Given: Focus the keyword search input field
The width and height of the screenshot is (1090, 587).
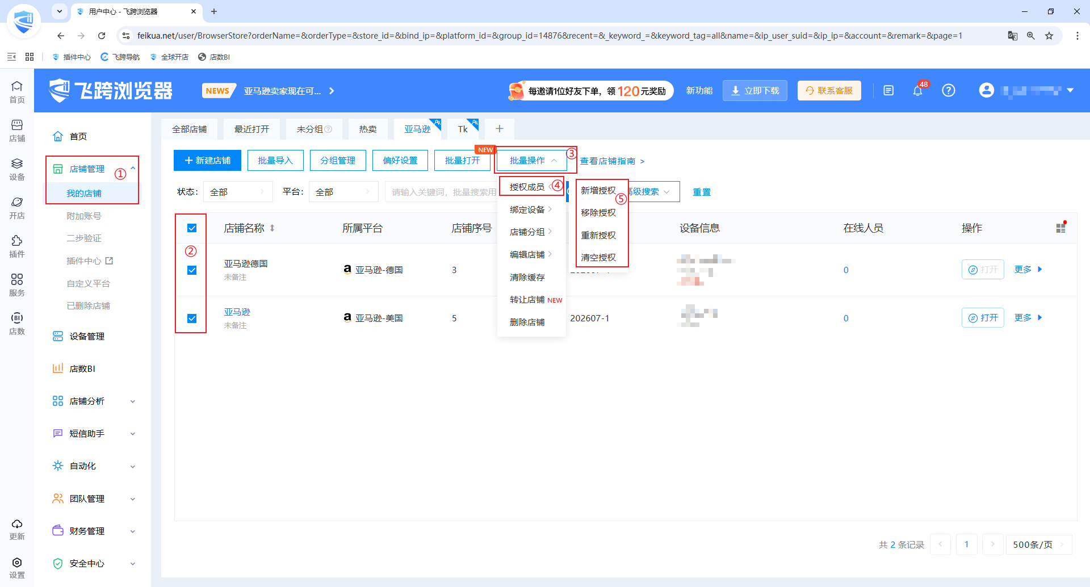Looking at the screenshot, I should (442, 192).
